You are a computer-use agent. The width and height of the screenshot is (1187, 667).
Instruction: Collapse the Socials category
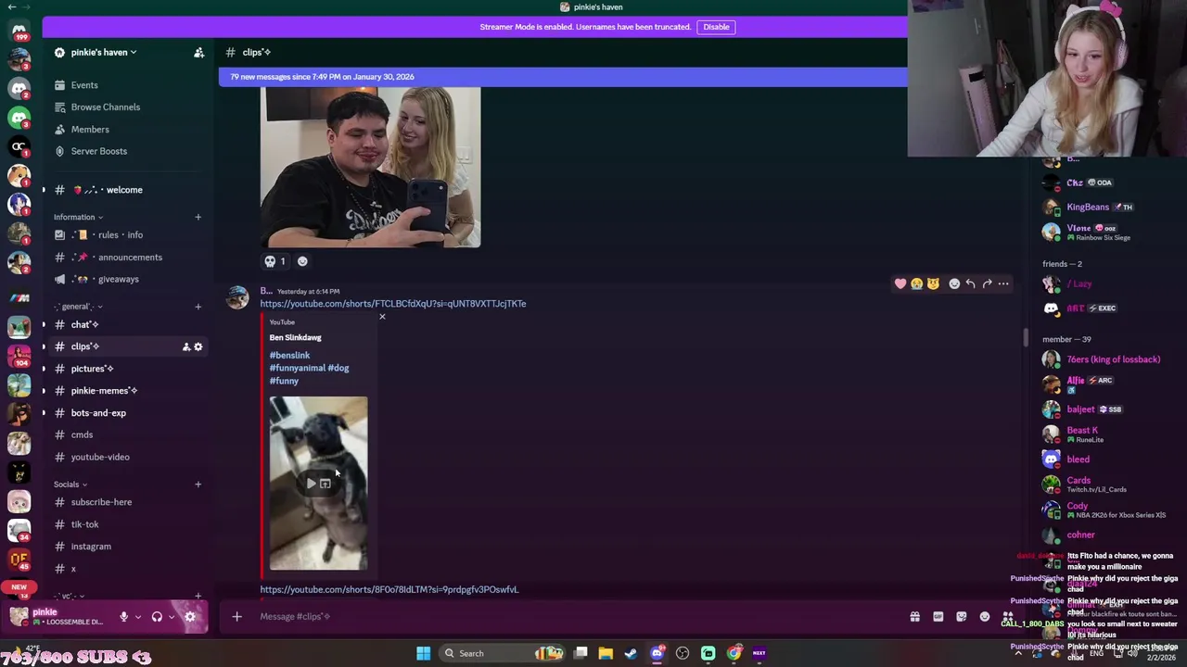click(x=70, y=485)
